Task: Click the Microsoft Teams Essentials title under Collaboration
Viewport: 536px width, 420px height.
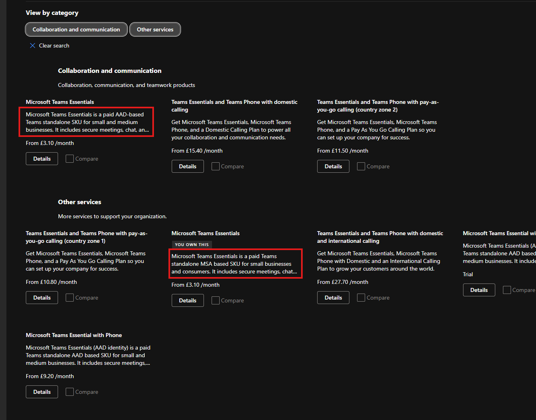Action: pos(60,102)
